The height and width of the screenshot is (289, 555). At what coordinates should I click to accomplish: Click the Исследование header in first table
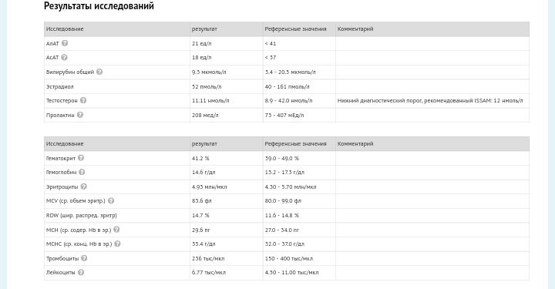pos(65,29)
